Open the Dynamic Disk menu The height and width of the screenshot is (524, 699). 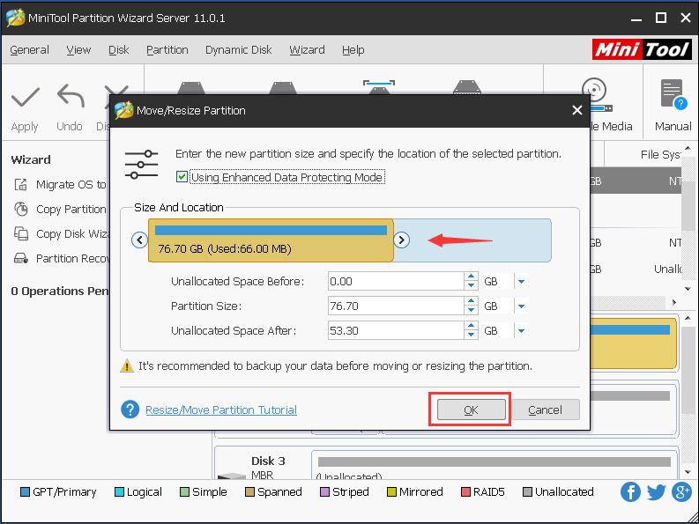click(239, 50)
